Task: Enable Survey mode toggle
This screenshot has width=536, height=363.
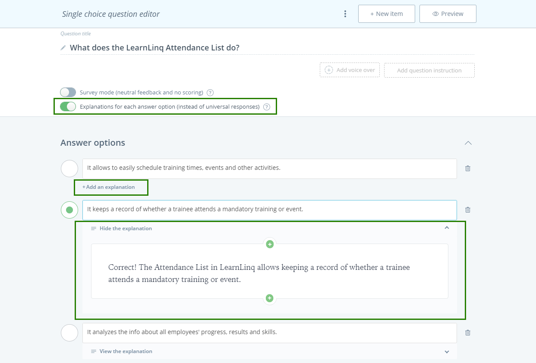Action: [68, 92]
